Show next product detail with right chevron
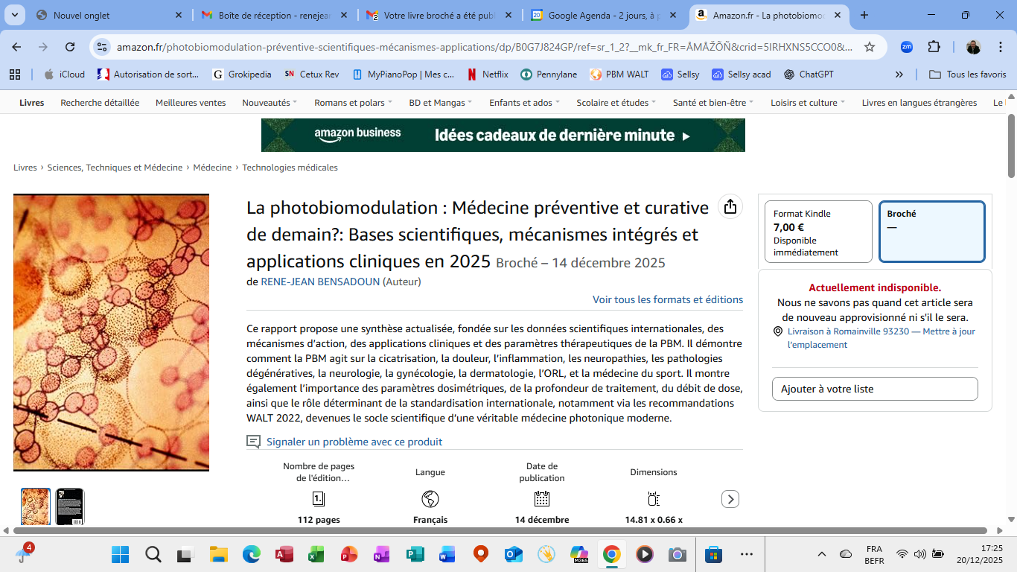 (730, 499)
